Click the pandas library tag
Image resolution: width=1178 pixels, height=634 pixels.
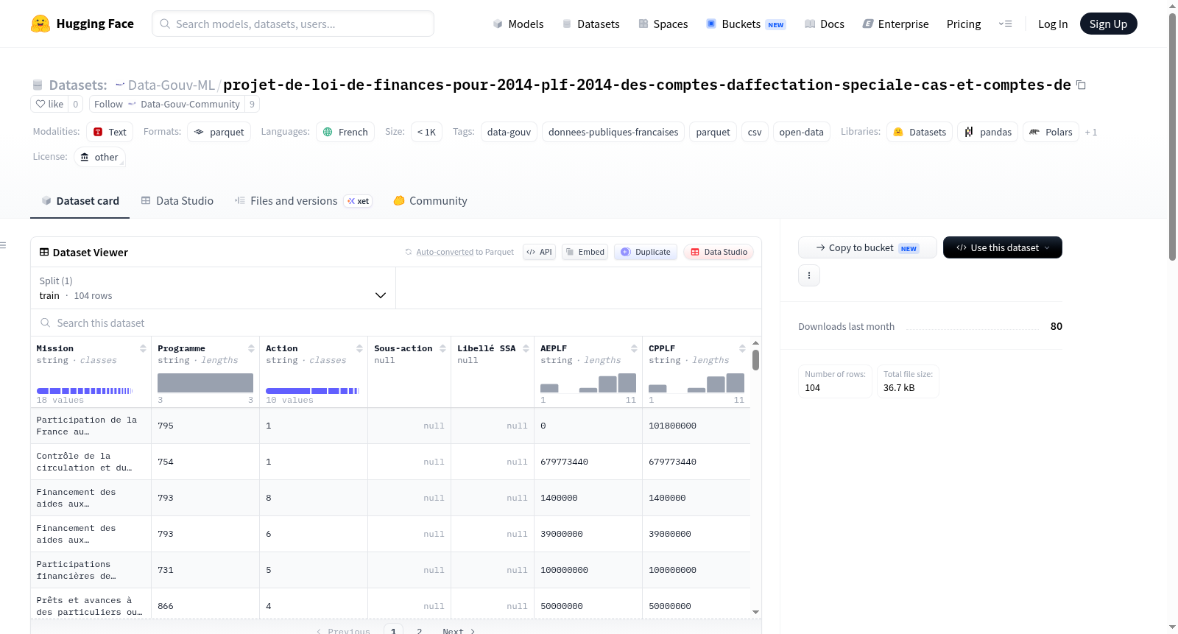coord(987,132)
